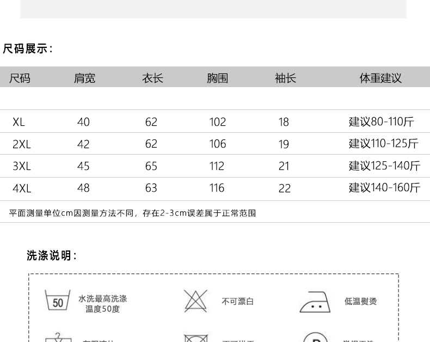Image resolution: width=430 pixels, height=342 pixels.
Task: Click the 建议110-125斤 weight suggestion
Action: click(384, 144)
